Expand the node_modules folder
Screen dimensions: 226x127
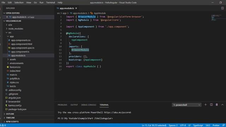(x=16, y=29)
